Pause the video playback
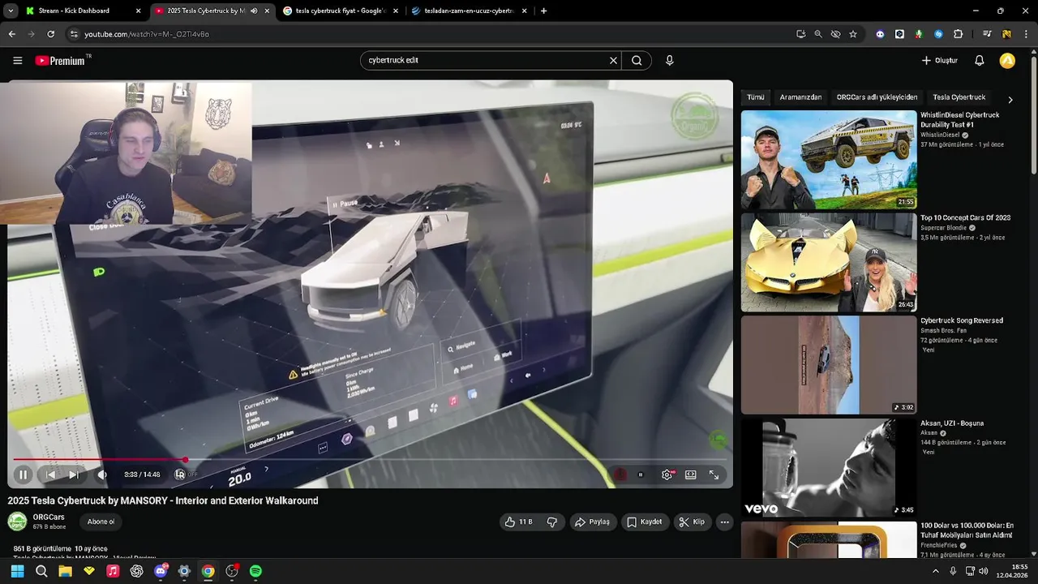This screenshot has width=1038, height=584. click(x=24, y=474)
